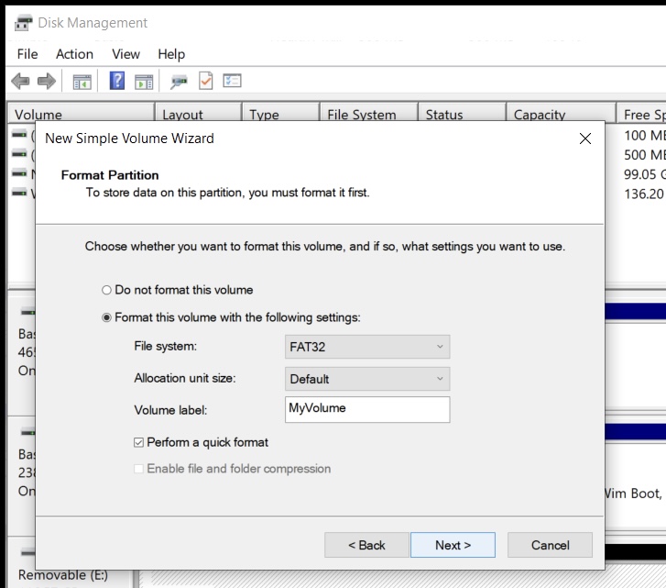Click the Back arrow in the toolbar
The image size is (666, 588).
pyautogui.click(x=20, y=82)
